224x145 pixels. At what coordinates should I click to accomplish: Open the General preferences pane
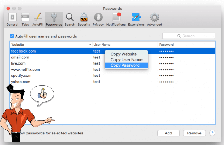(x=12, y=20)
